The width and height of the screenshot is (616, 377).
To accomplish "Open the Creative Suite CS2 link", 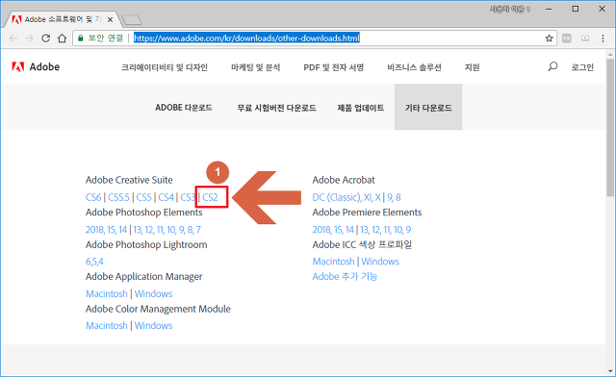I will (x=210, y=197).
